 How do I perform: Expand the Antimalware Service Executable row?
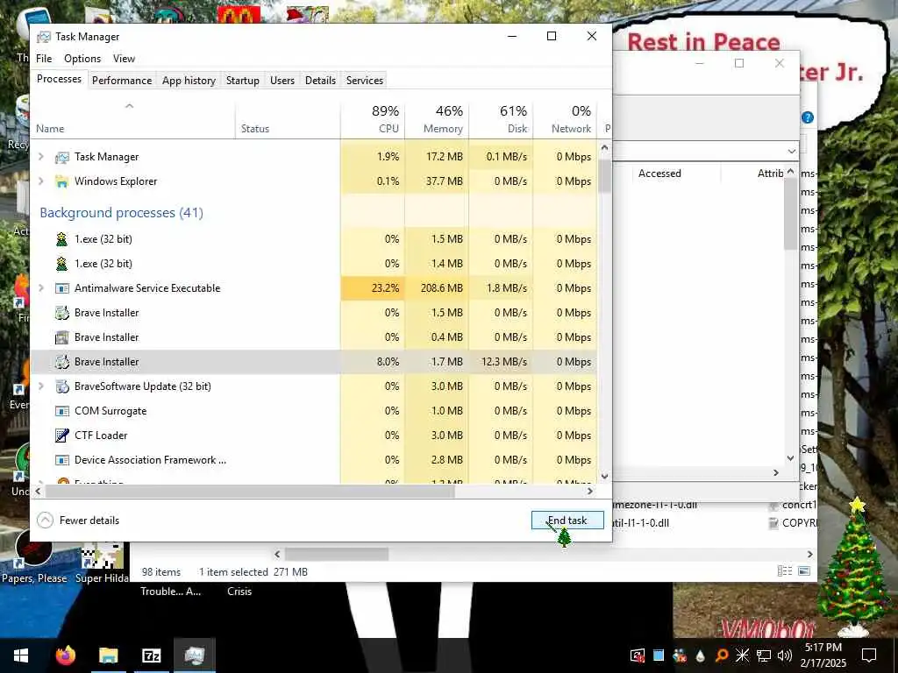[40, 287]
